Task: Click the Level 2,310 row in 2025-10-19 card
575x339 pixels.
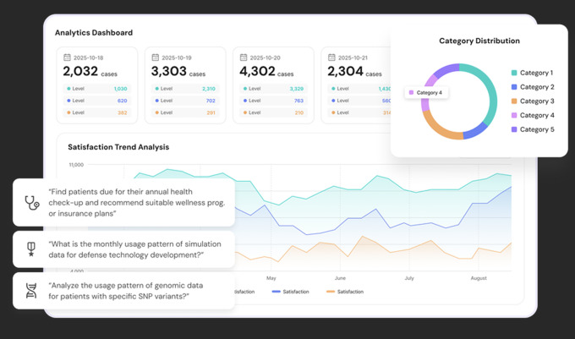Action: [x=185, y=89]
